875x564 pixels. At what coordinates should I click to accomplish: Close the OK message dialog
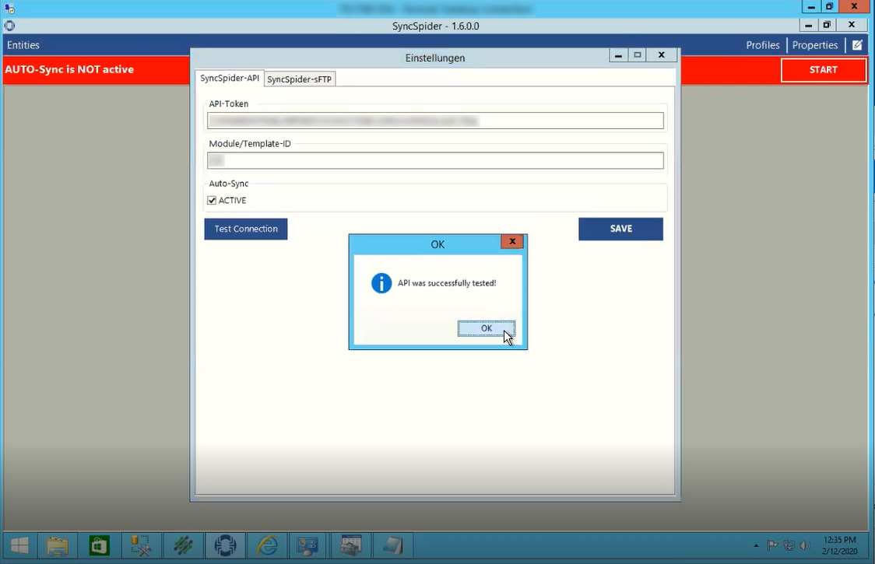tap(511, 242)
